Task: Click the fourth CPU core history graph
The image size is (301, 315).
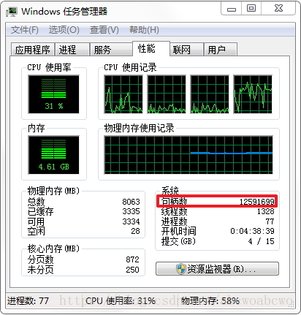Action: (x=253, y=94)
